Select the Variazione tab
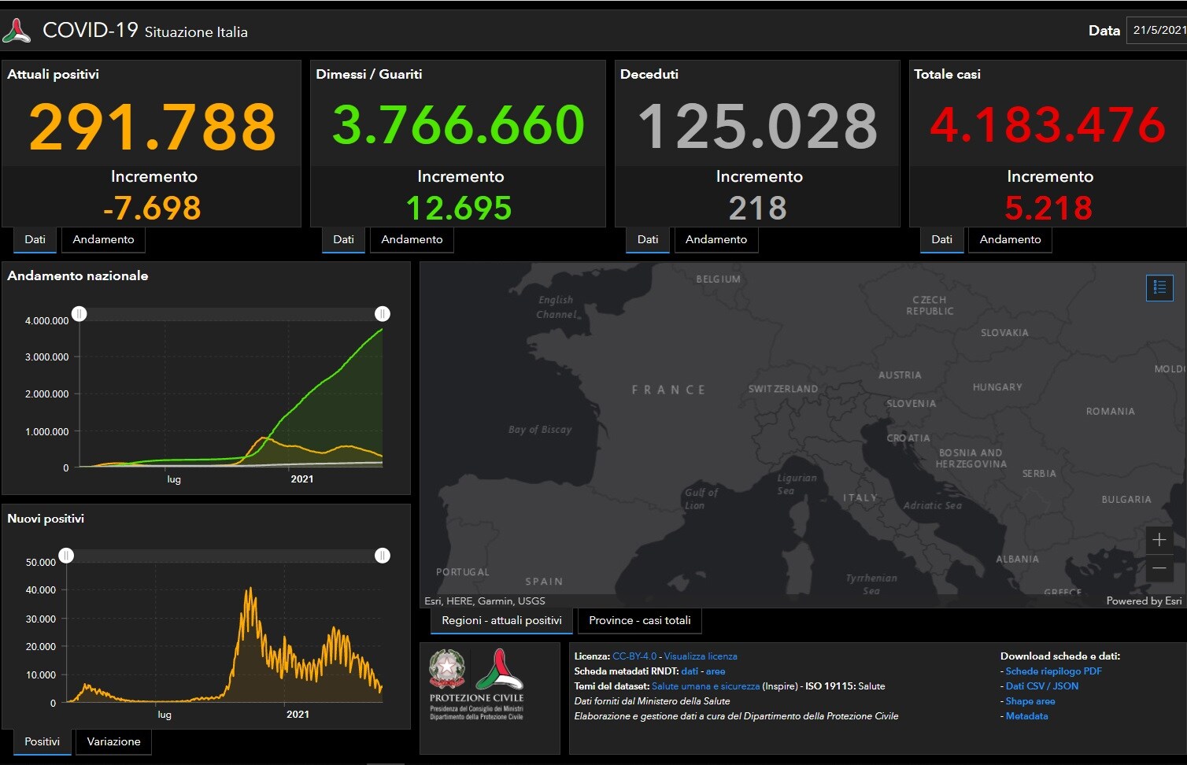Screen dimensions: 1187x765 coord(113,742)
